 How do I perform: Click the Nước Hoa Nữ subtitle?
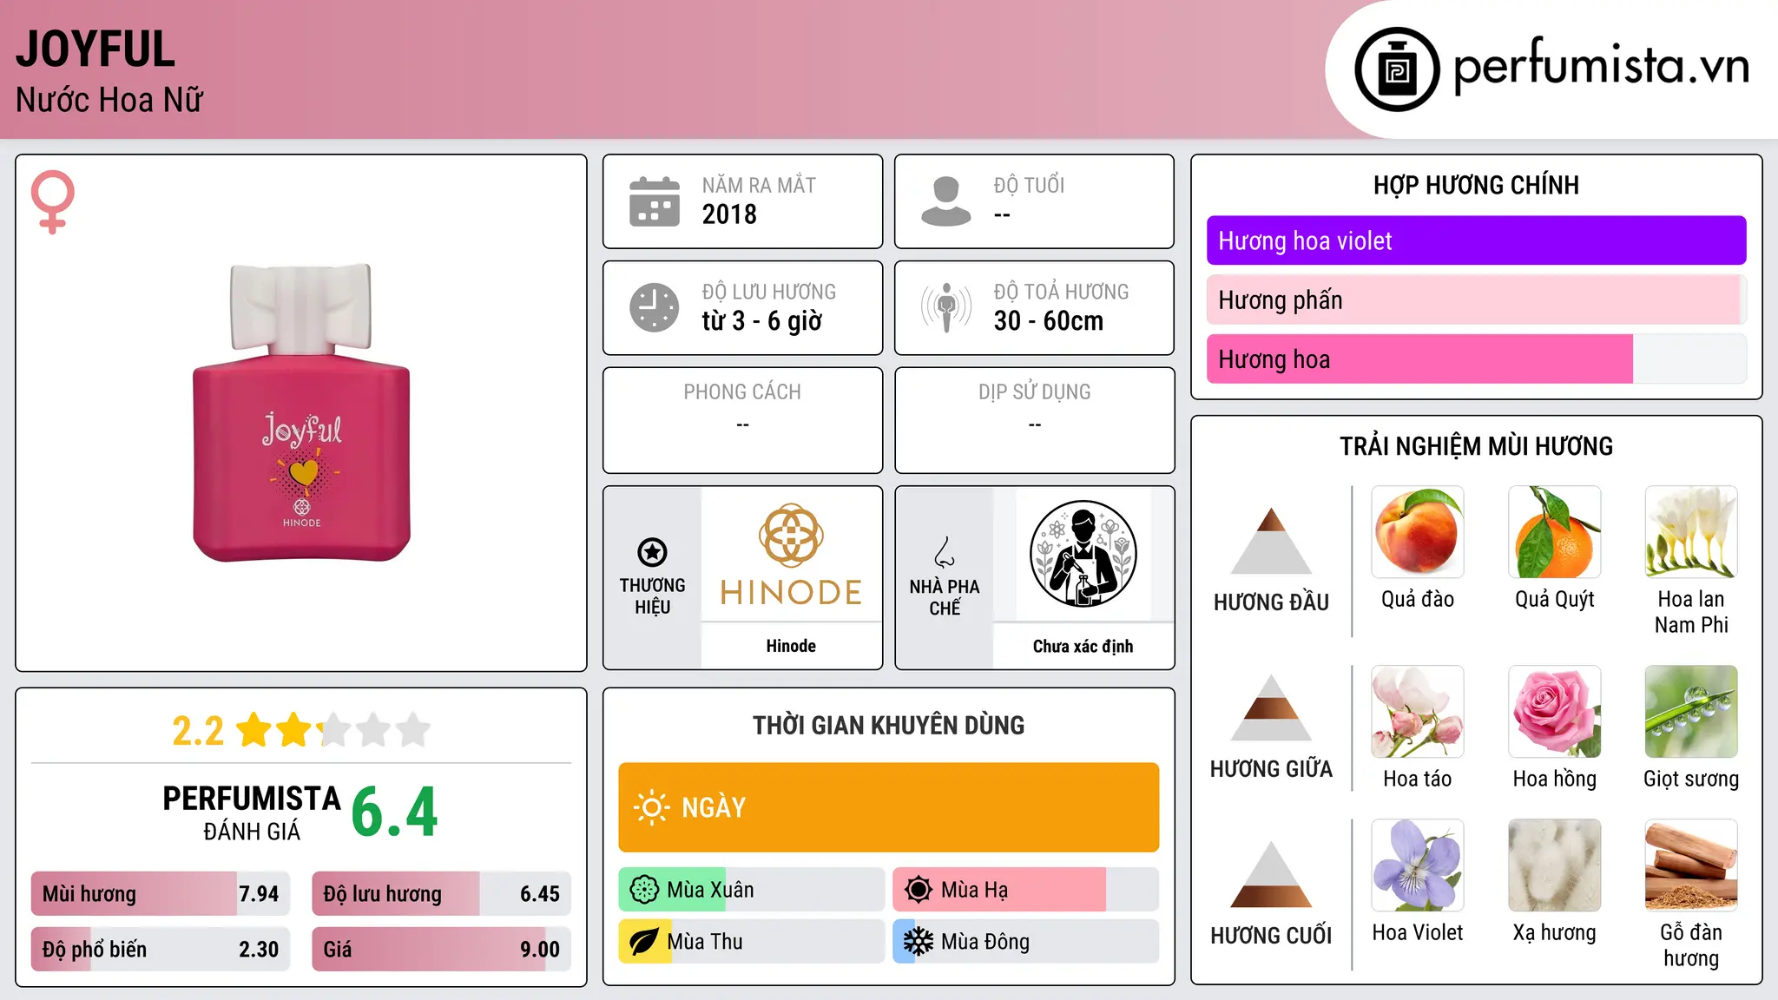click(x=109, y=100)
